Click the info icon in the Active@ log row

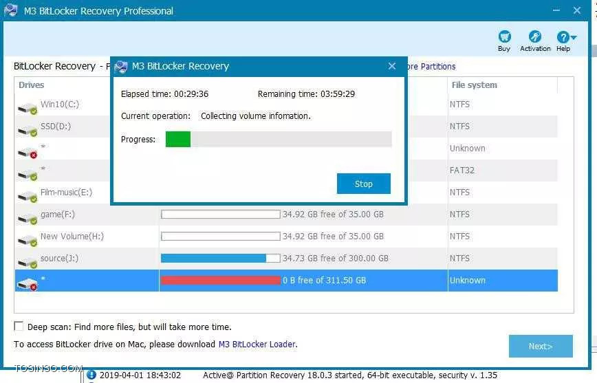[91, 375]
